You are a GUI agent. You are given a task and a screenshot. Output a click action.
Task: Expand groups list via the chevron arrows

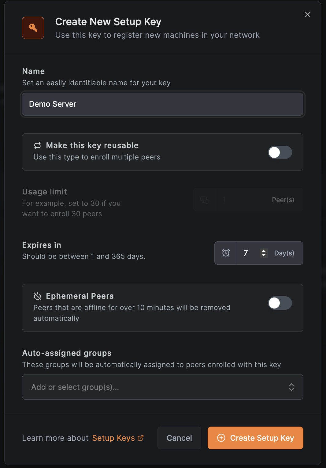(291, 387)
